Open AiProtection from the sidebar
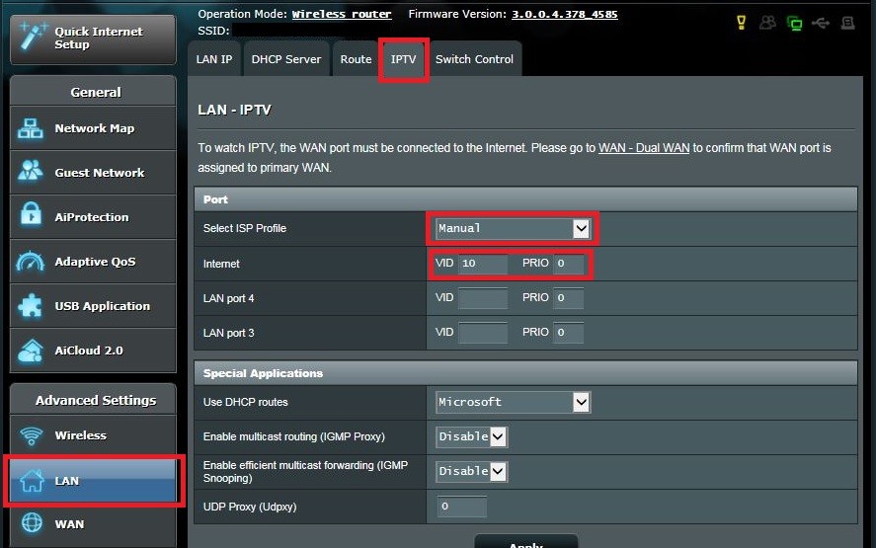876x548 pixels. (93, 217)
